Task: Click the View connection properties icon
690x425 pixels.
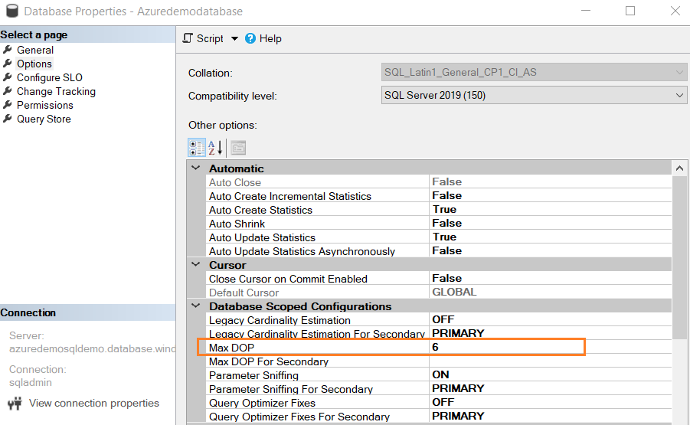Action: coord(15,404)
